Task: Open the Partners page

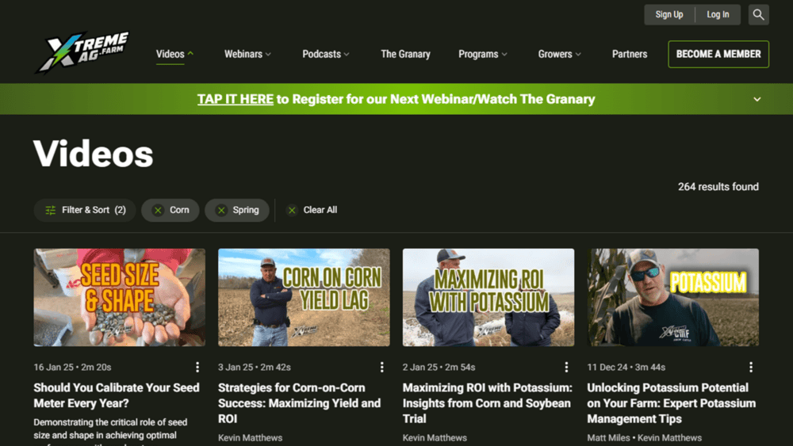Action: [630, 54]
